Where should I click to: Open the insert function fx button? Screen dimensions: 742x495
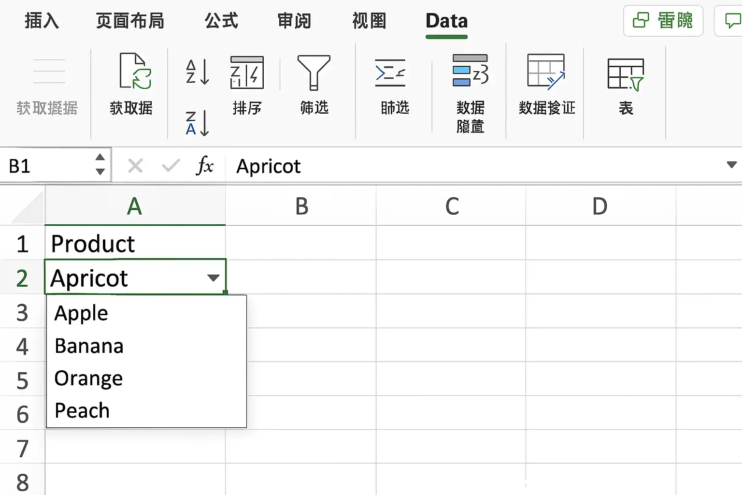[205, 166]
